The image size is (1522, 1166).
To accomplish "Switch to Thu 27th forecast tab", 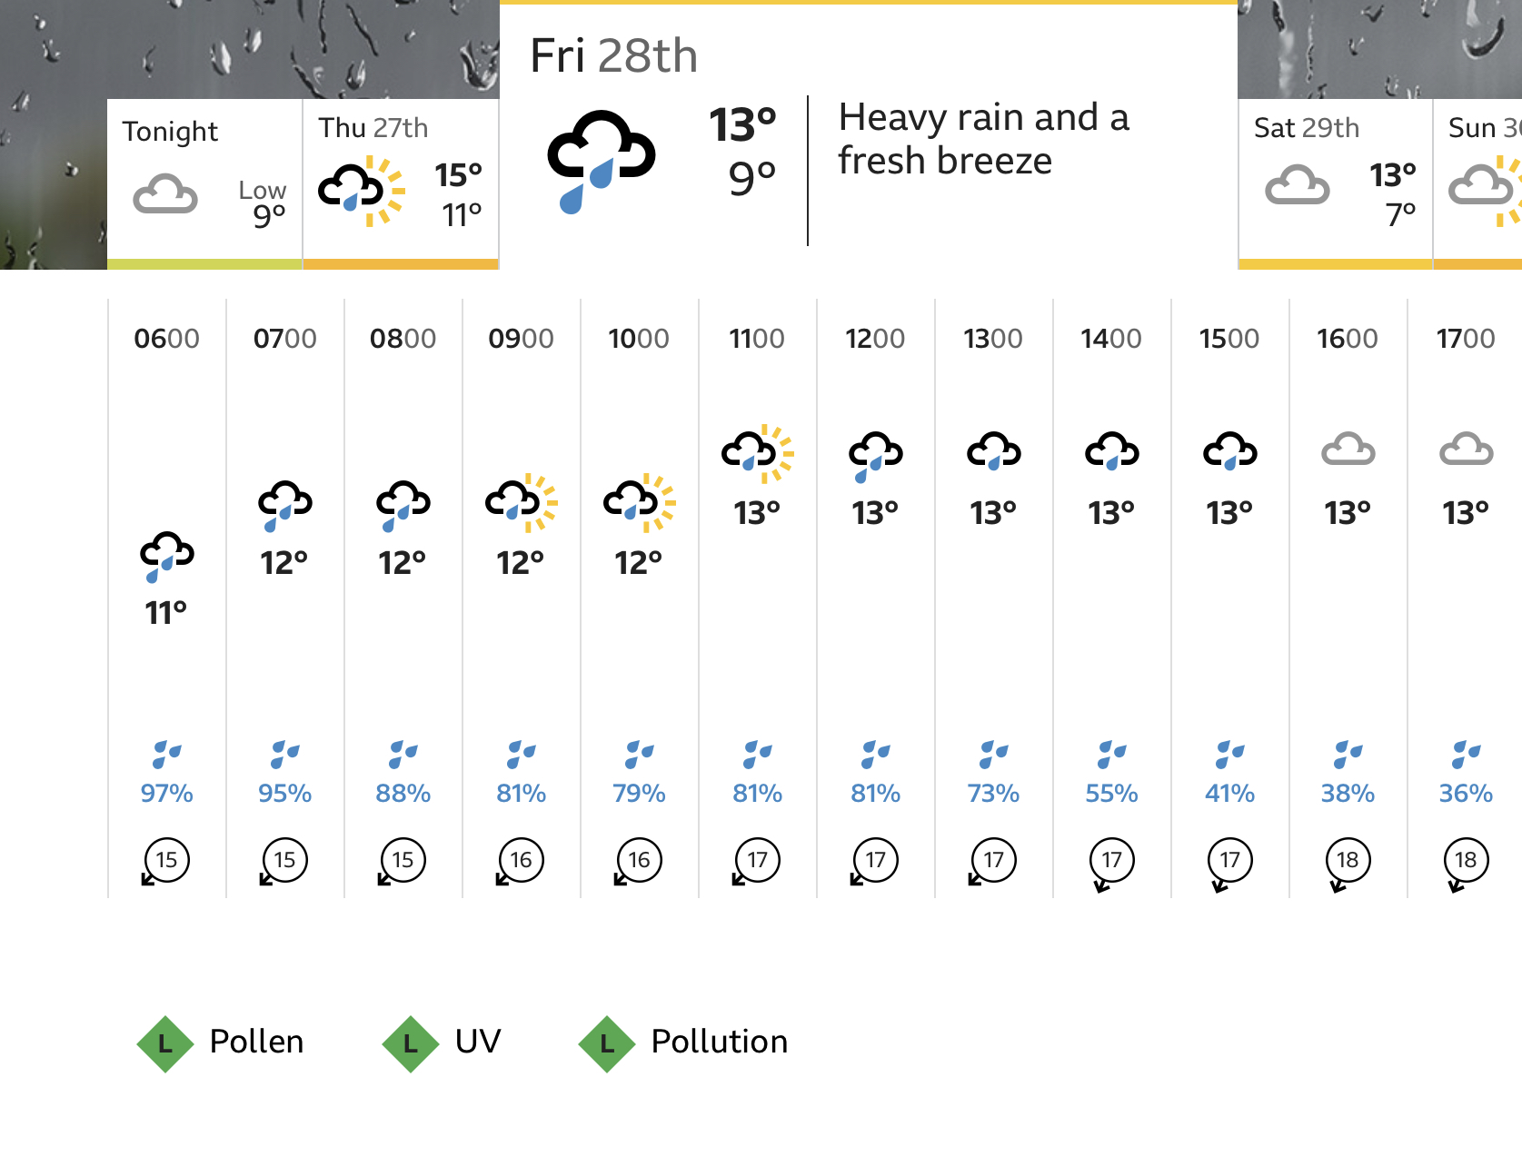I will tap(400, 182).
